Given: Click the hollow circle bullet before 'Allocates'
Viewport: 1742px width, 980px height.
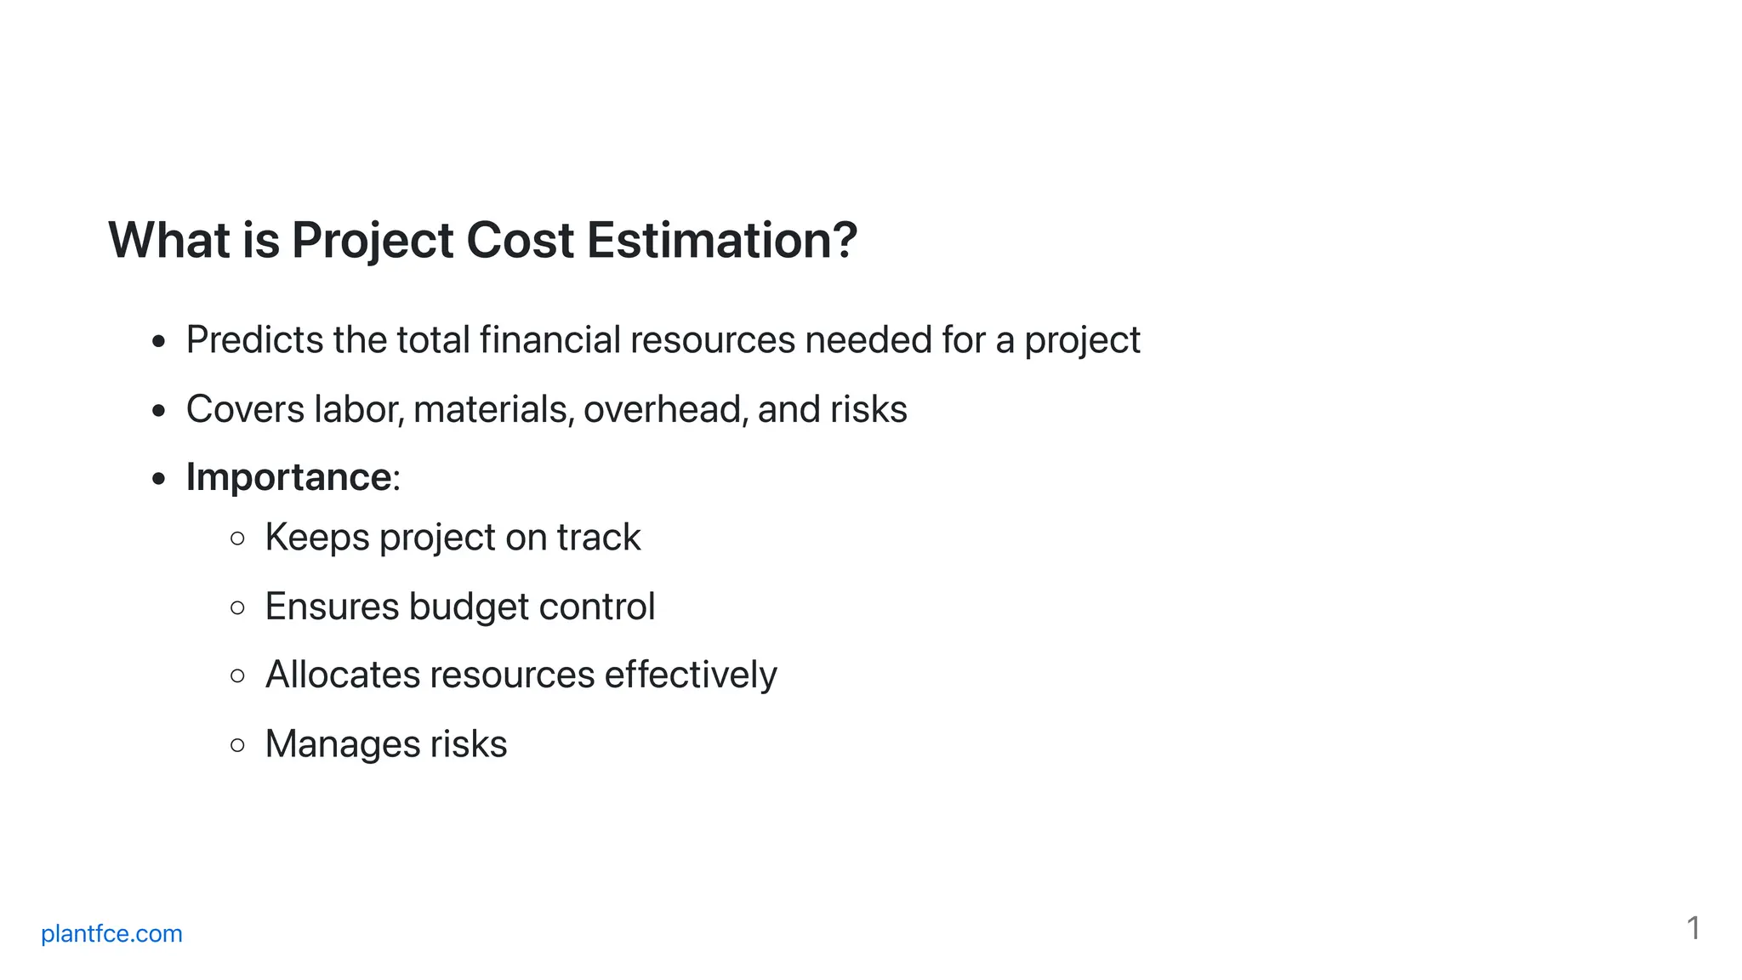Looking at the screenshot, I should [238, 676].
